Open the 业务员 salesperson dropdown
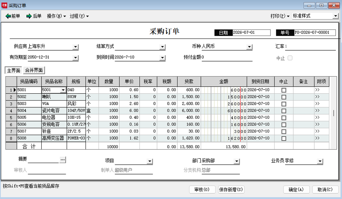The width and height of the screenshot is (342, 199). tap(320, 161)
